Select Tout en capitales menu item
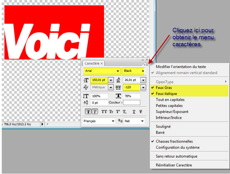Viewport: 230px width, 174px height. coord(190,100)
